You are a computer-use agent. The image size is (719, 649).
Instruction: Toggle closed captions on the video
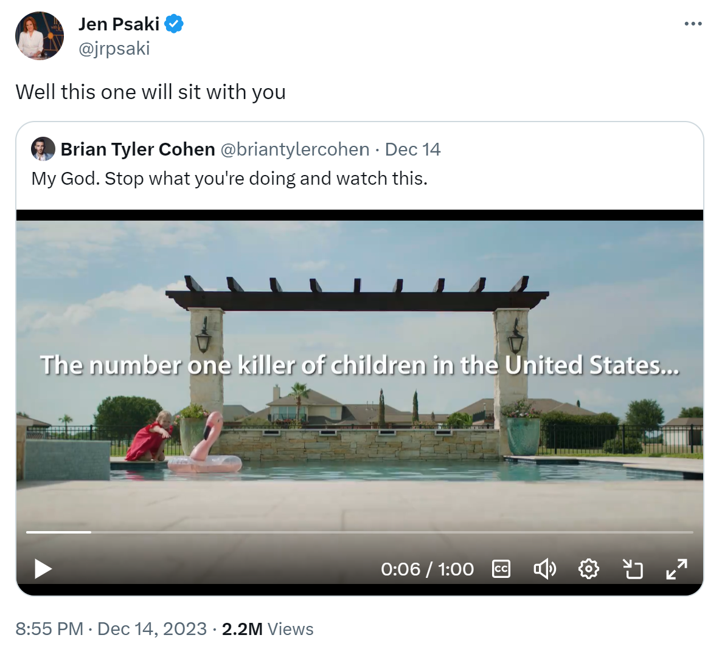click(x=500, y=569)
